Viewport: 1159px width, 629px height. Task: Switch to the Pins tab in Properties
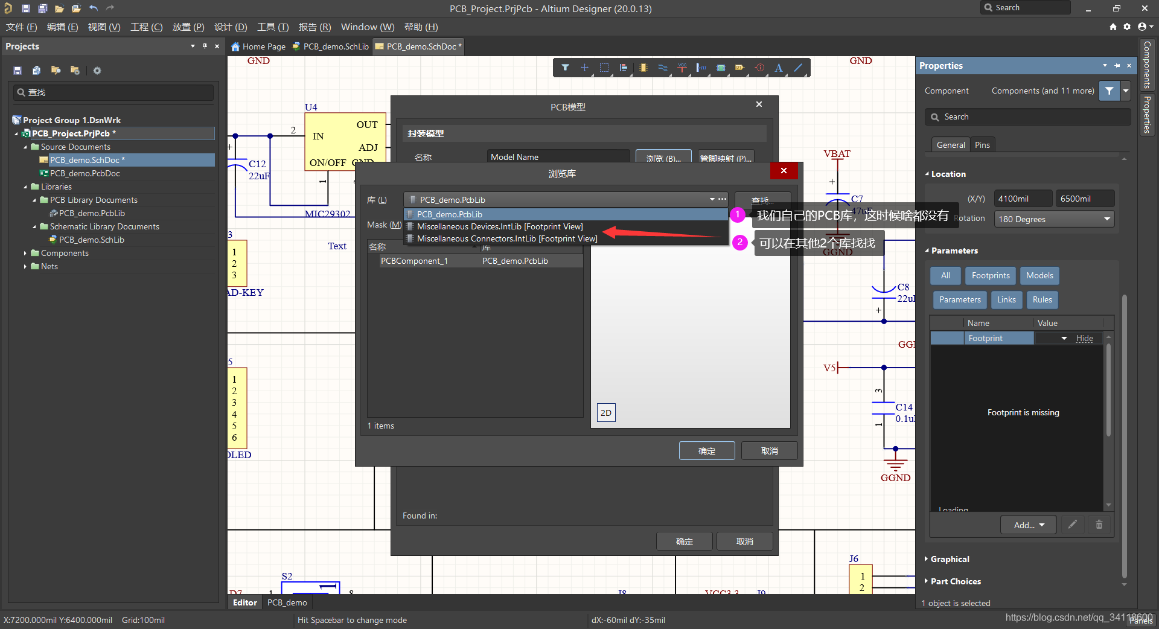(982, 145)
